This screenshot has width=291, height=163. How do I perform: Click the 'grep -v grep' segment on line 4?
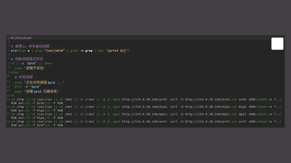(81, 51)
